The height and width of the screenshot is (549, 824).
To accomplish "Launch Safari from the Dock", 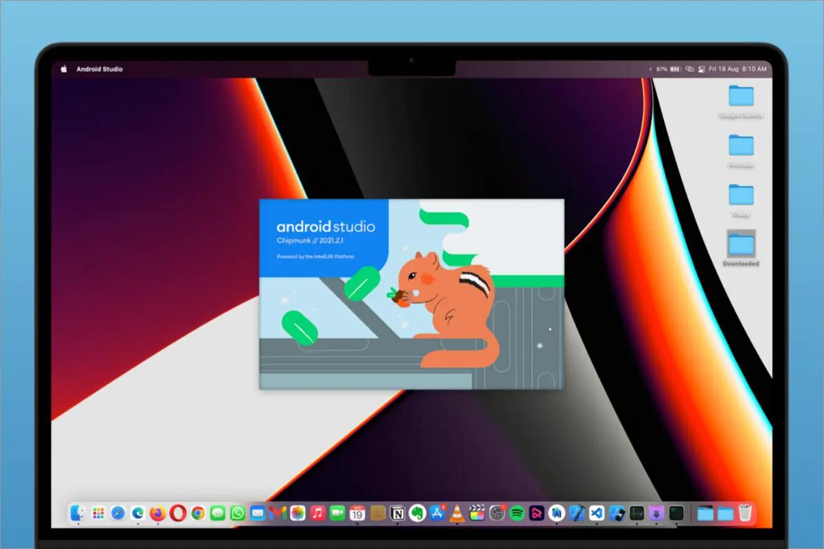I will pyautogui.click(x=118, y=513).
